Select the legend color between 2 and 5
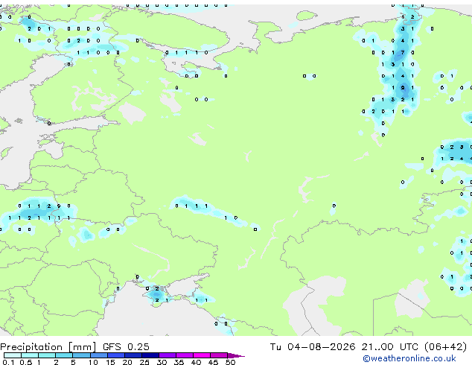The image size is (472, 365). pos(64,355)
